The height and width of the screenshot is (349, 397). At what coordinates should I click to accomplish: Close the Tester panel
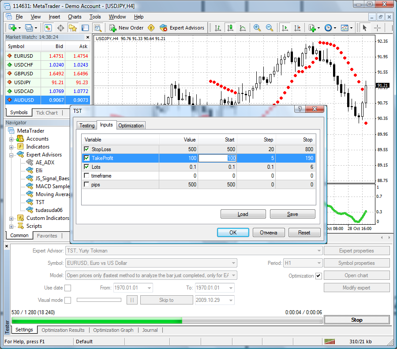[7, 246]
